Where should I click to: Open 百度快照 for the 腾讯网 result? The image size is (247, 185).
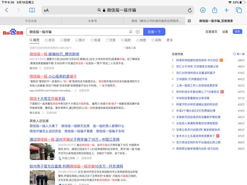(x=49, y=68)
